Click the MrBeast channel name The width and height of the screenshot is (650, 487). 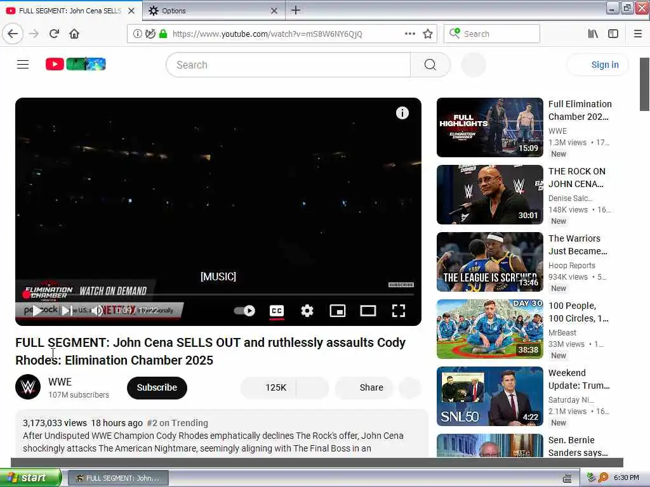point(562,332)
